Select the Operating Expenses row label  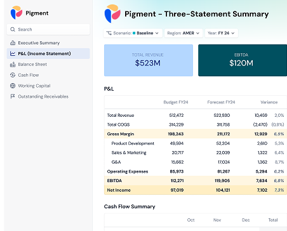[x=128, y=171]
